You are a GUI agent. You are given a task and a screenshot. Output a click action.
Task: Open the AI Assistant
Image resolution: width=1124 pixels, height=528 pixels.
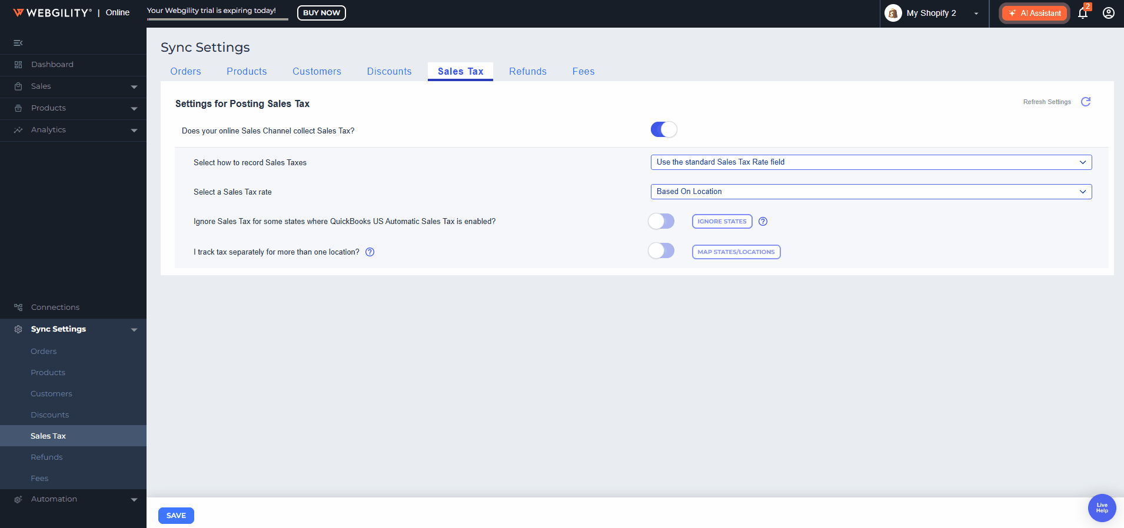tap(1035, 13)
